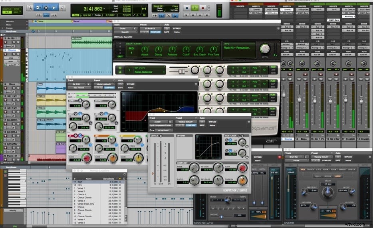Adjust the red LF GAIN knob in EQ3

tap(87, 158)
